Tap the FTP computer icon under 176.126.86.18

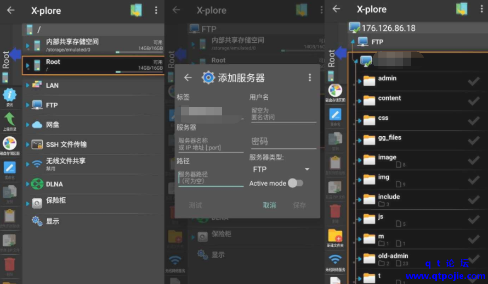pos(362,42)
